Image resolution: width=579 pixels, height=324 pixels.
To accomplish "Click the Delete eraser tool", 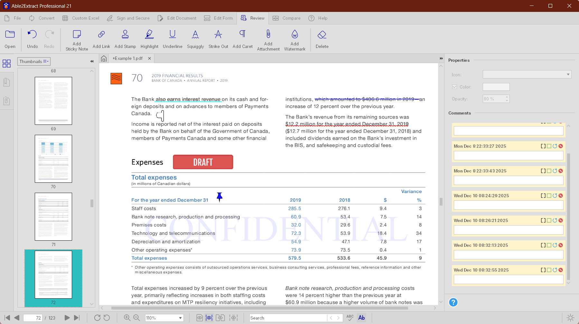I will tap(322, 39).
